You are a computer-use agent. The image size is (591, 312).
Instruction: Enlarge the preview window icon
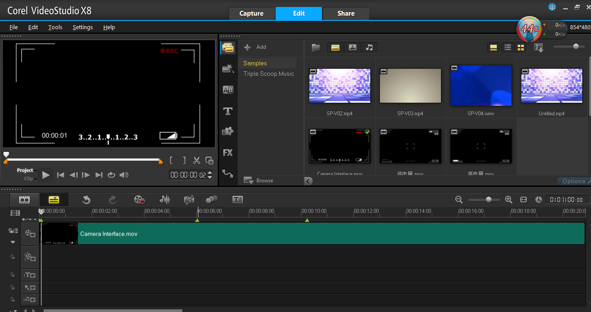(209, 161)
